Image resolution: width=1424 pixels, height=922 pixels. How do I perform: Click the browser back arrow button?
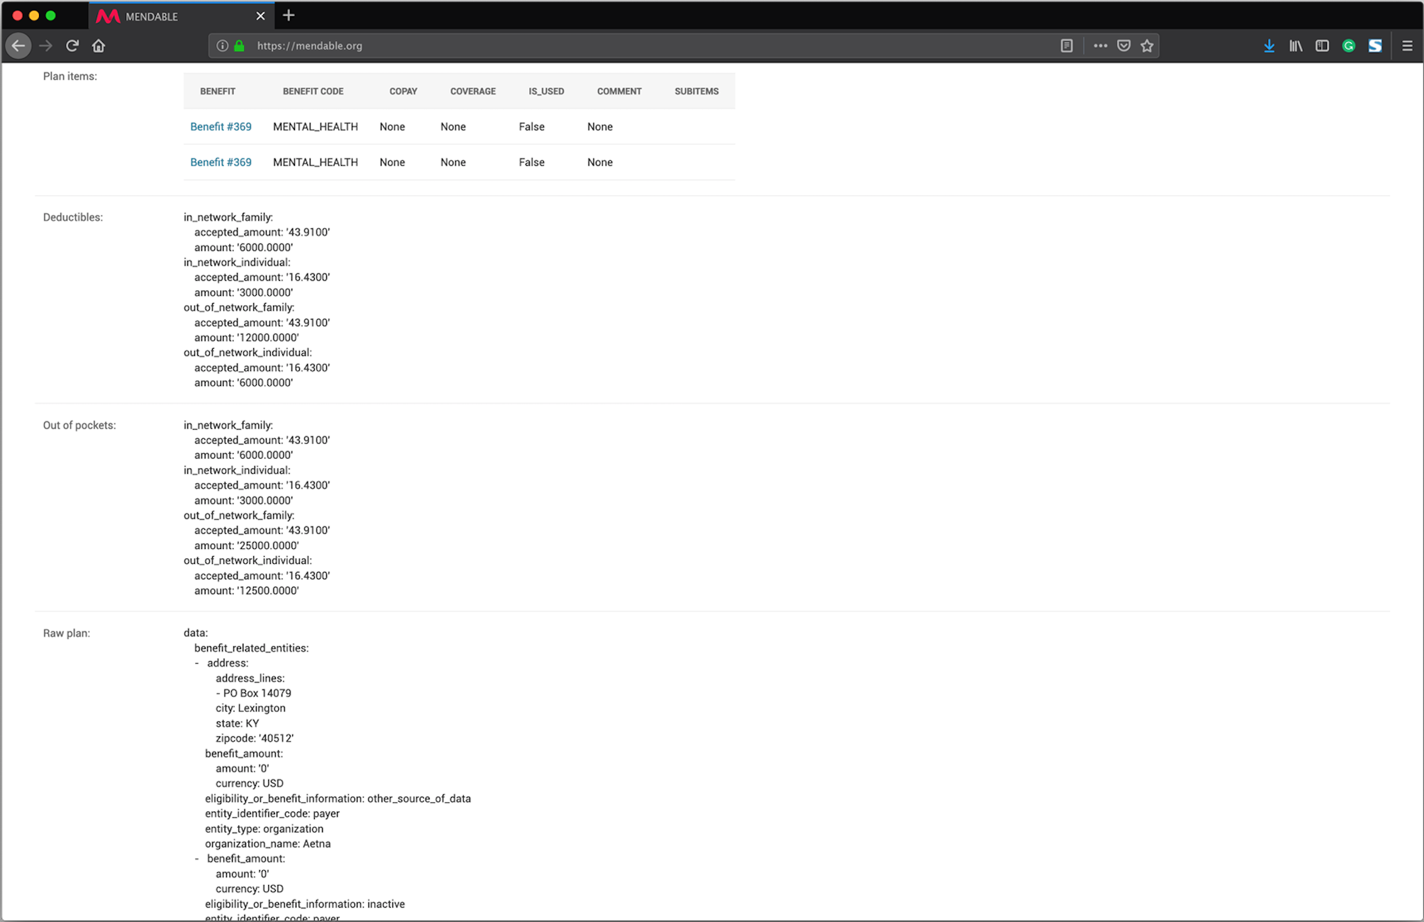18,46
